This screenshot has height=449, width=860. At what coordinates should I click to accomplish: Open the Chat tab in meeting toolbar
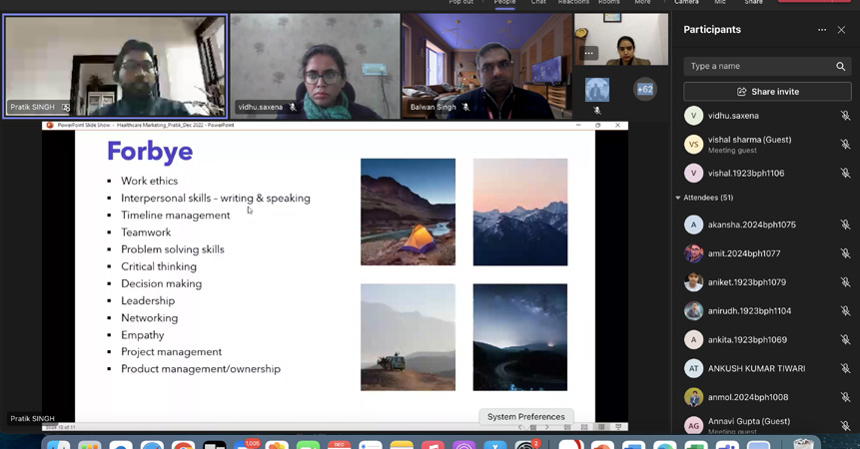538,3
